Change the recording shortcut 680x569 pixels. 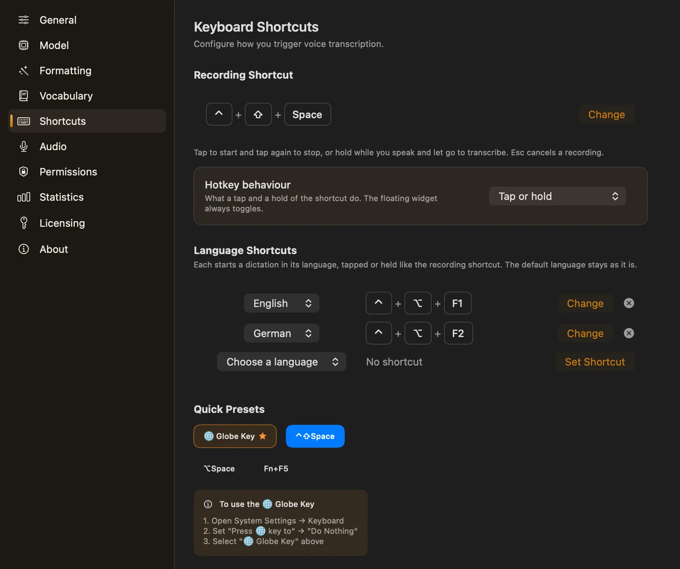click(606, 114)
